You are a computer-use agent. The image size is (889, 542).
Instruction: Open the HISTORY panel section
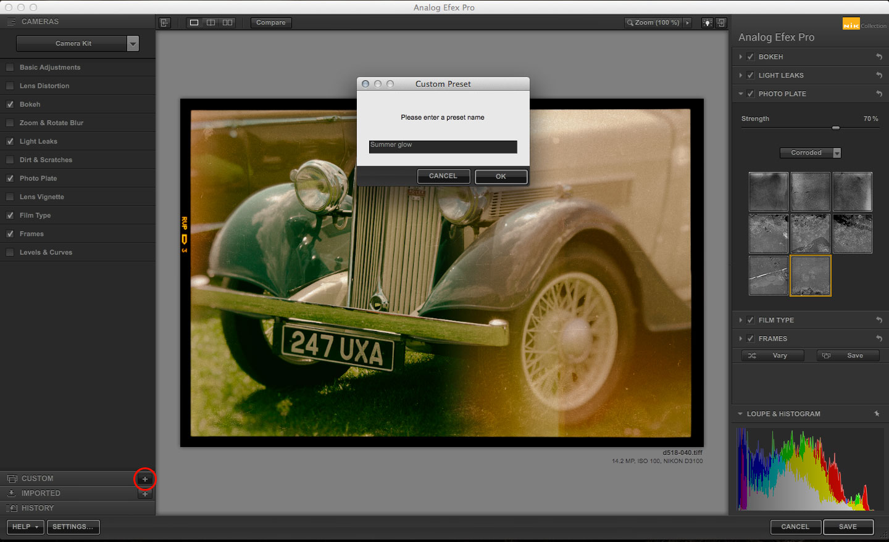coord(38,508)
